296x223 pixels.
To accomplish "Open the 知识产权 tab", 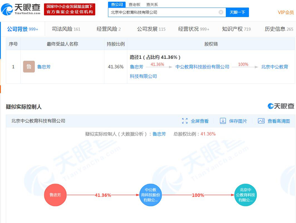I will pos(236,29).
